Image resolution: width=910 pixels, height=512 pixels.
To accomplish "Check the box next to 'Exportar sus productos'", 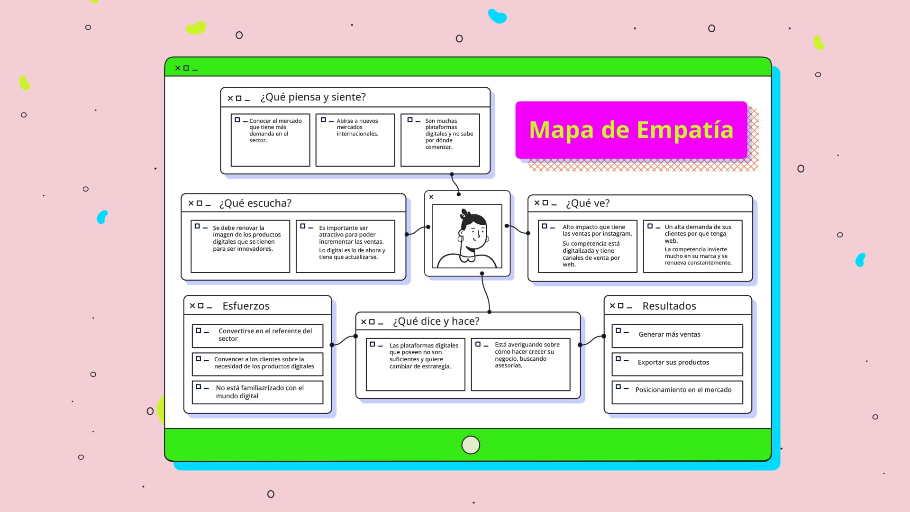I will pos(618,358).
